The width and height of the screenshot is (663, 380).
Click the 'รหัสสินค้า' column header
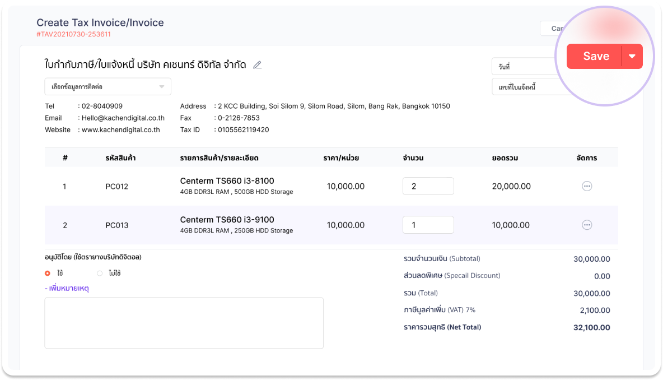[120, 158]
